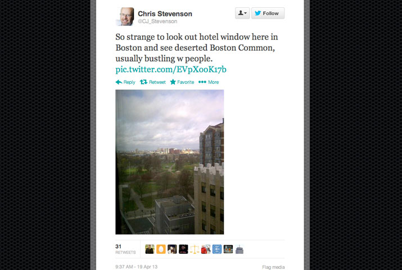The image size is (402, 270).
Task: Open @CJ_Stevenson handle link
Action: 157,21
